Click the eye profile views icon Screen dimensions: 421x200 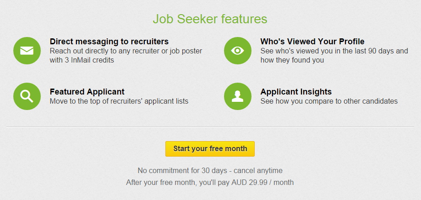tap(238, 51)
